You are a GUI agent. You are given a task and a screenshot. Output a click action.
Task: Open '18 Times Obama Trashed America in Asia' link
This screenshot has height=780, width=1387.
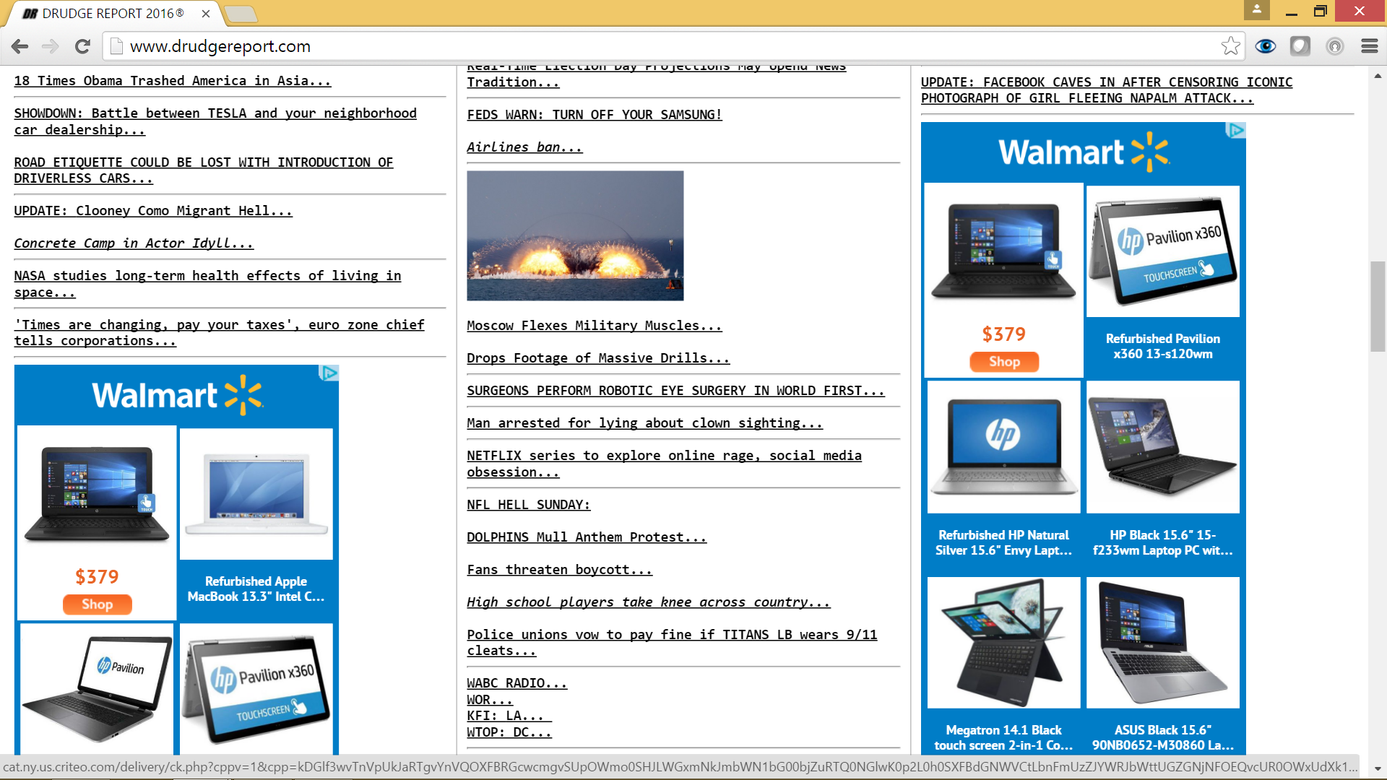click(173, 81)
